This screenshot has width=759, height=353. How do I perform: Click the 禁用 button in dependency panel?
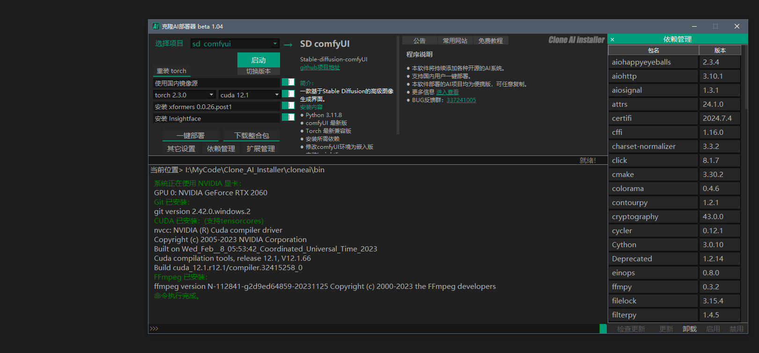point(736,329)
